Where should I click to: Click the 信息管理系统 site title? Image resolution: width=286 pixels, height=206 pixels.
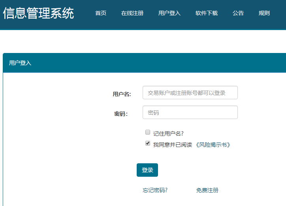[38, 13]
